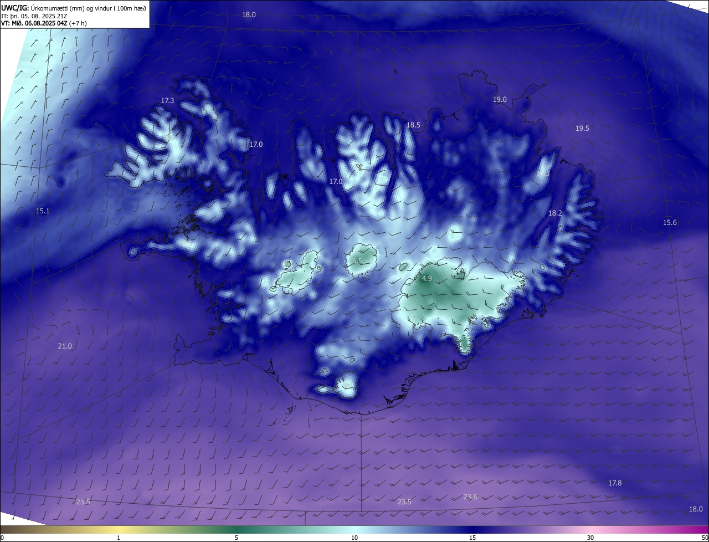Pick the pale yellow section of the colour bar

coord(119,529)
